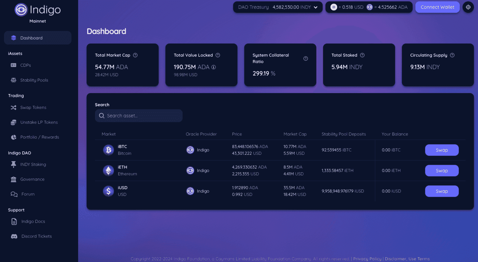The height and width of the screenshot is (262, 478).
Task: Select the Dashboard icon in sidebar
Action: [x=13, y=38]
